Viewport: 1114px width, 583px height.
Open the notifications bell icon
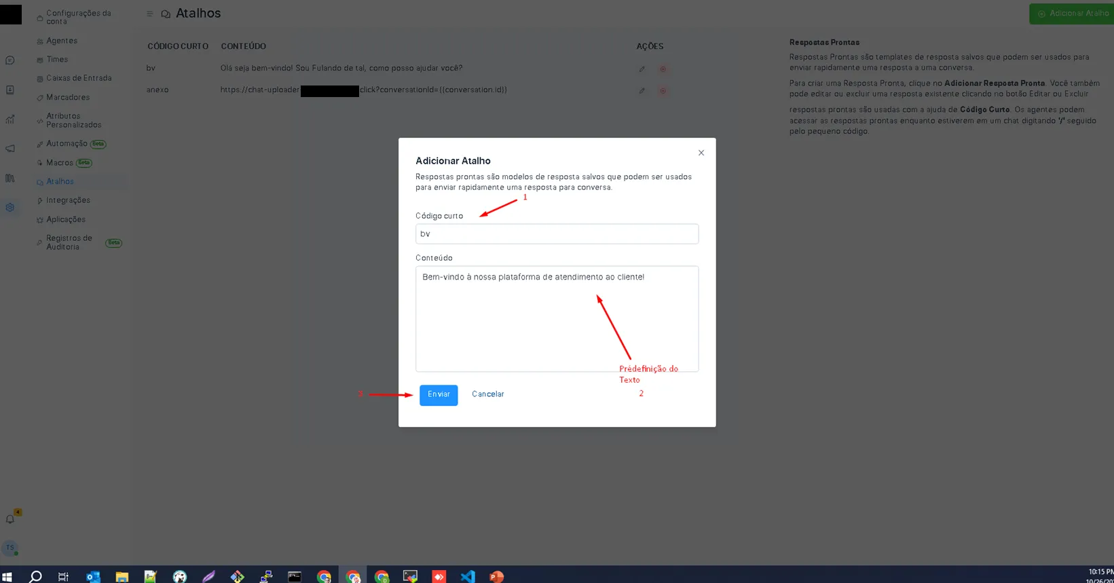click(x=10, y=519)
